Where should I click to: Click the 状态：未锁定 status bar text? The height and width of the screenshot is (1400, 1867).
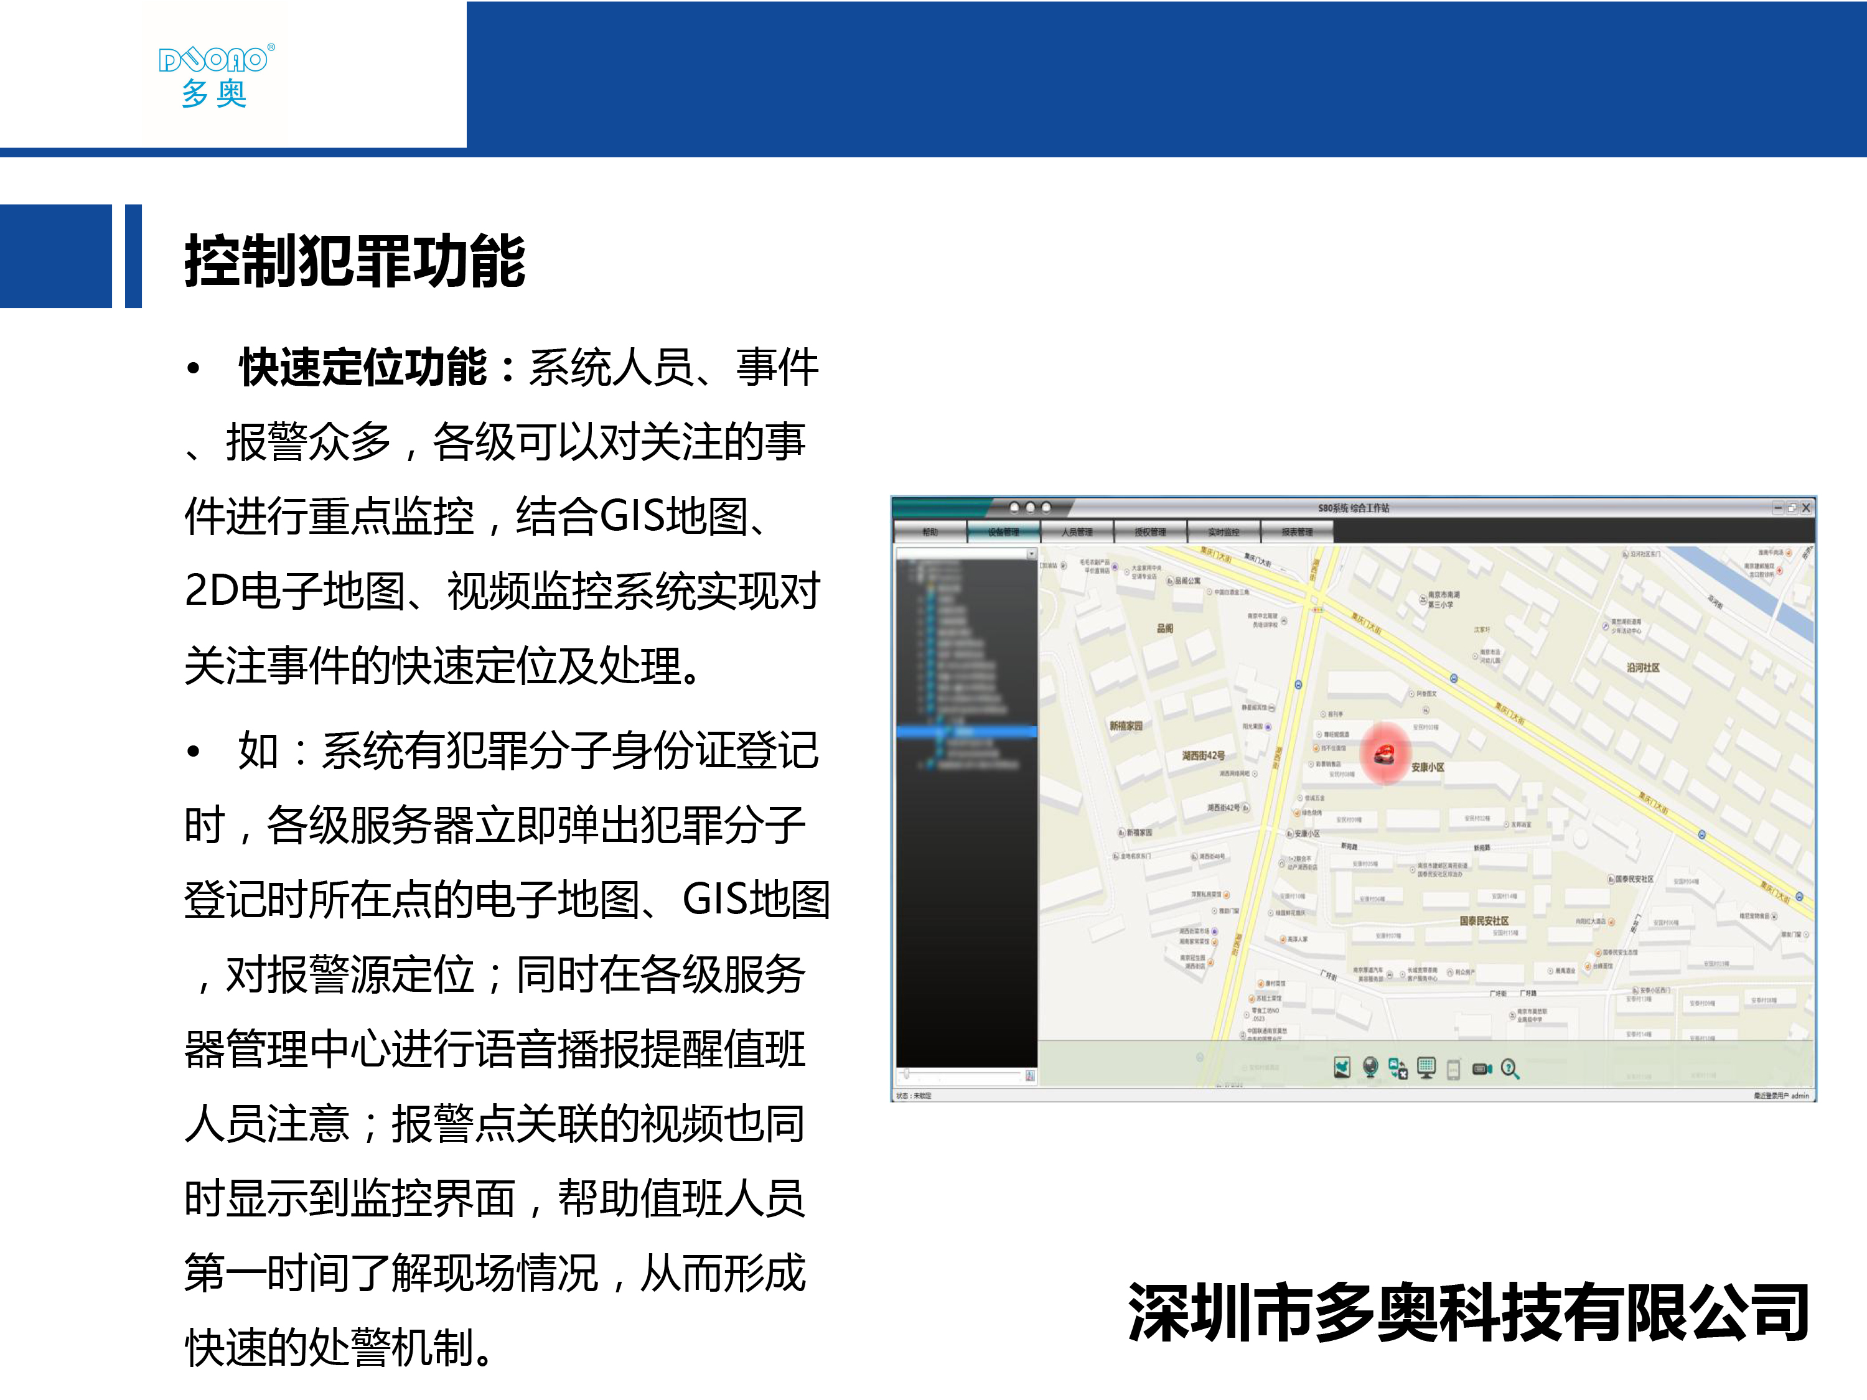tap(914, 1095)
